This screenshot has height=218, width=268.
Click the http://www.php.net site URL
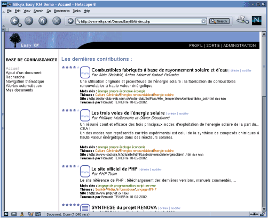(x=103, y=193)
